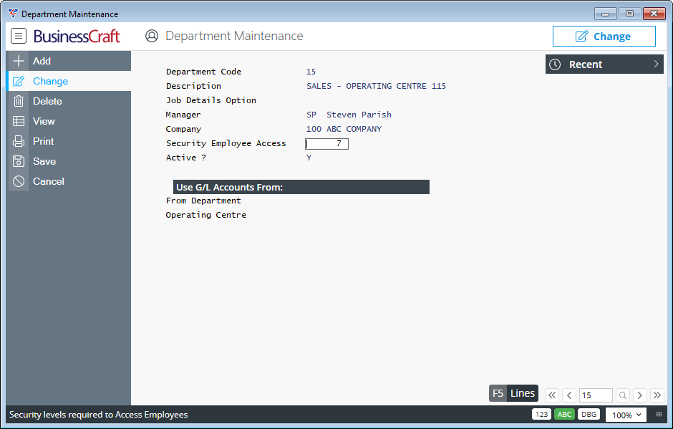673x429 pixels.
Task: Select Cancel in the sidebar menu
Action: click(69, 181)
